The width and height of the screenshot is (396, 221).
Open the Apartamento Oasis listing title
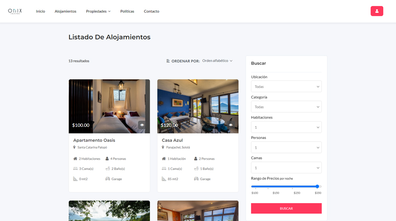[94, 140]
